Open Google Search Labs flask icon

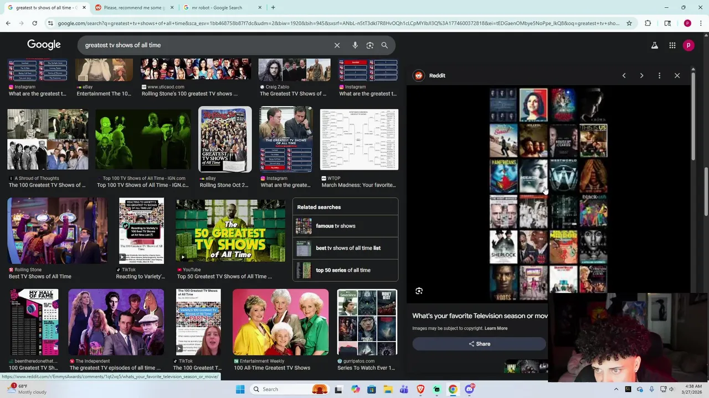(655, 45)
